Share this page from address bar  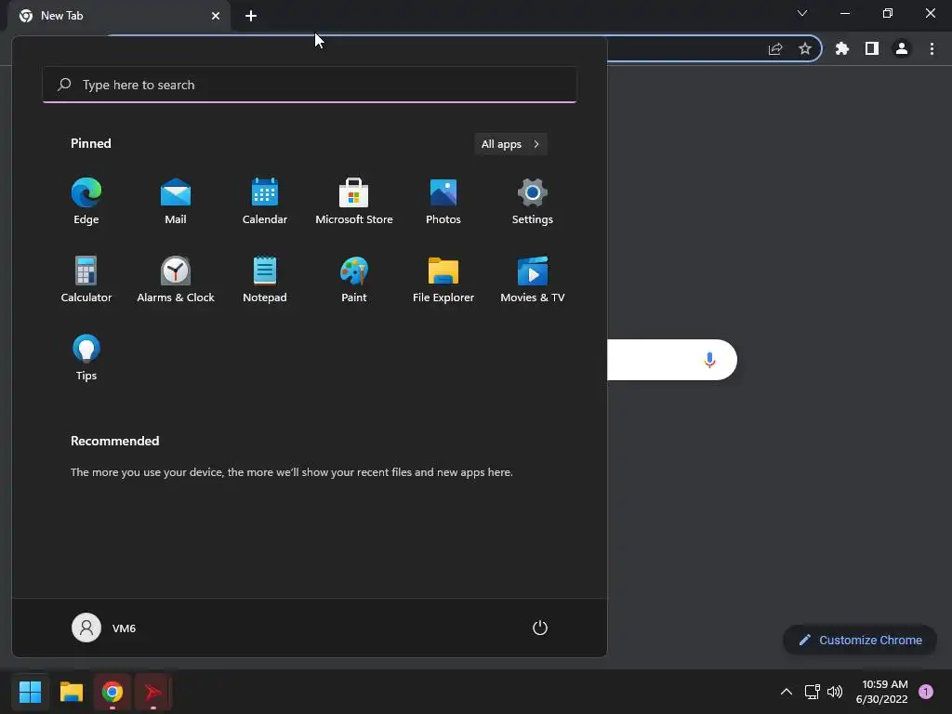tap(775, 48)
